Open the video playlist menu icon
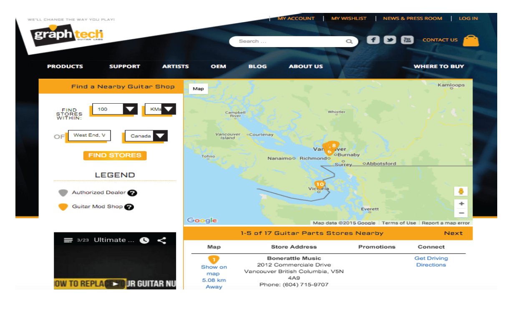 coord(68,240)
